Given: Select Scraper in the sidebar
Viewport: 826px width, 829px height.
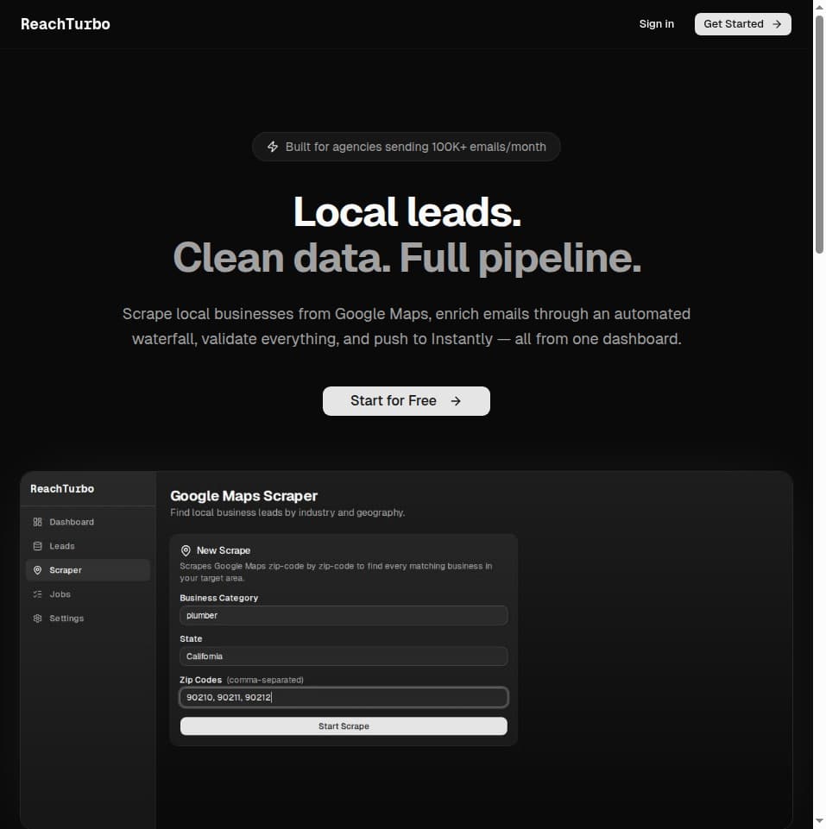Looking at the screenshot, I should (x=88, y=570).
